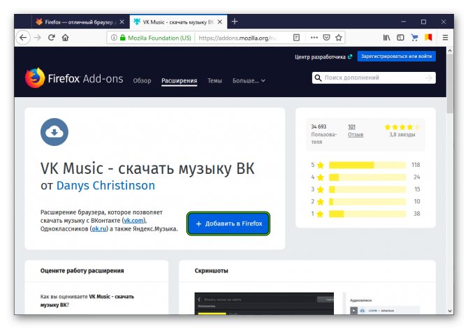Click the yellow stars overall rating
Viewport: 468px width, 329px height.
pyautogui.click(x=402, y=127)
